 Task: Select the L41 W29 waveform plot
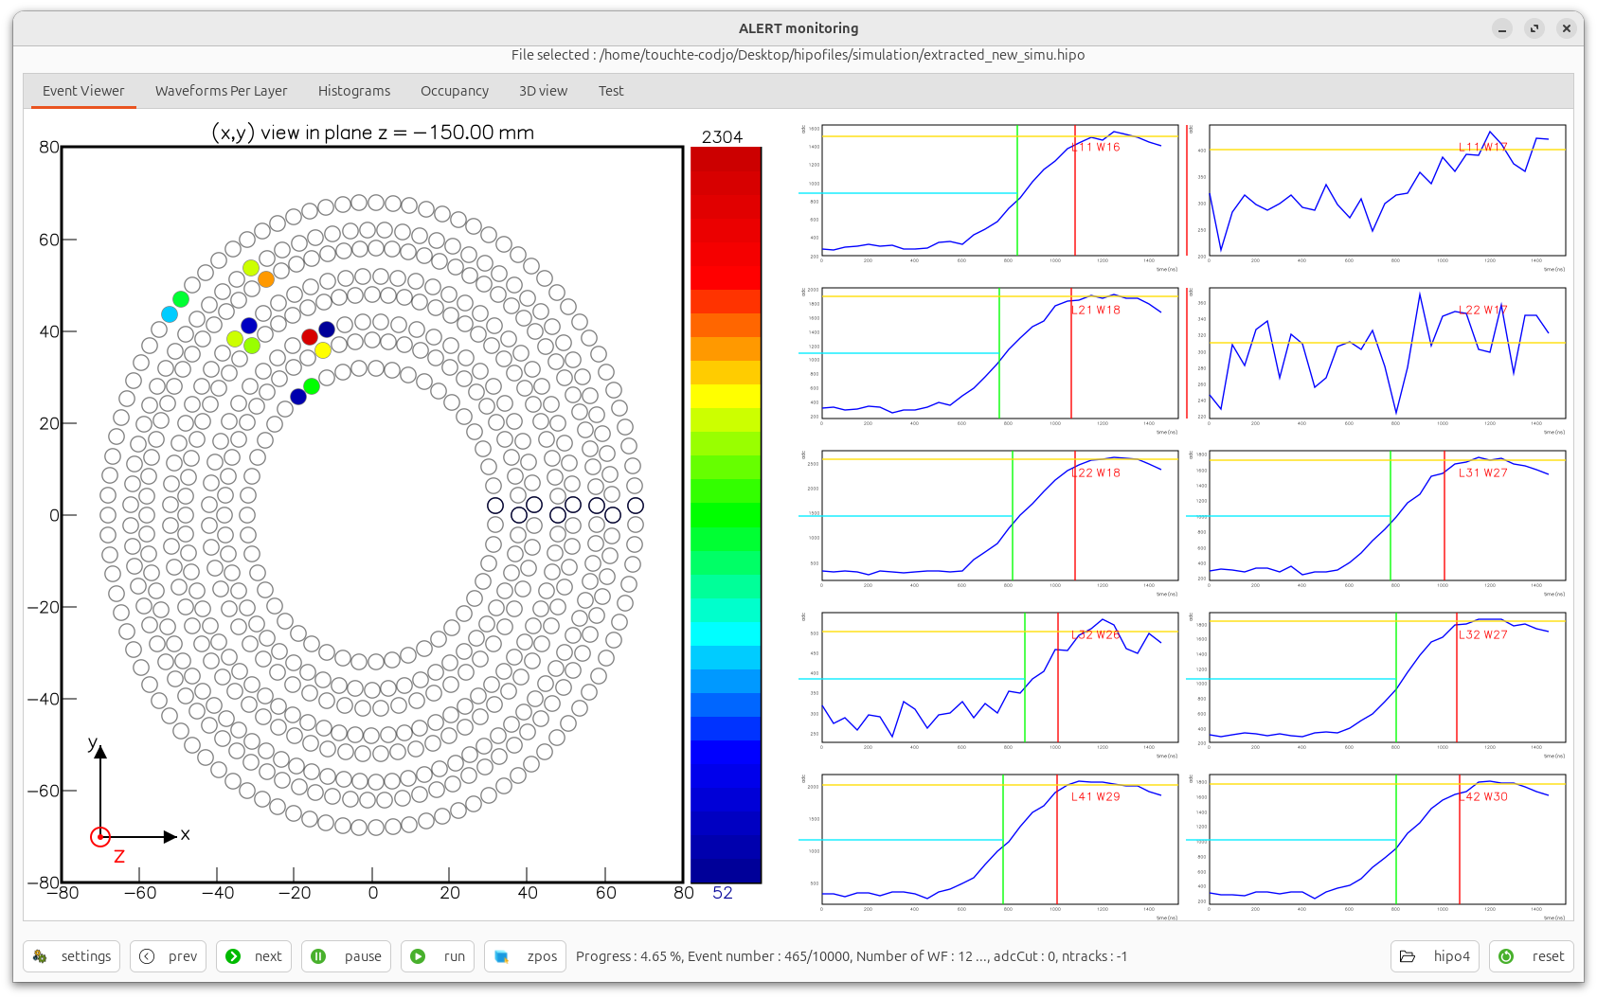tap(1000, 839)
